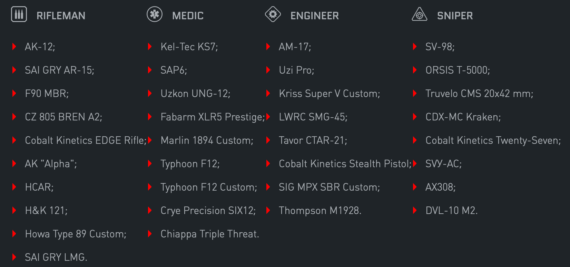Click the Thompson M1928 entry
This screenshot has width=570, height=267.
(320, 211)
